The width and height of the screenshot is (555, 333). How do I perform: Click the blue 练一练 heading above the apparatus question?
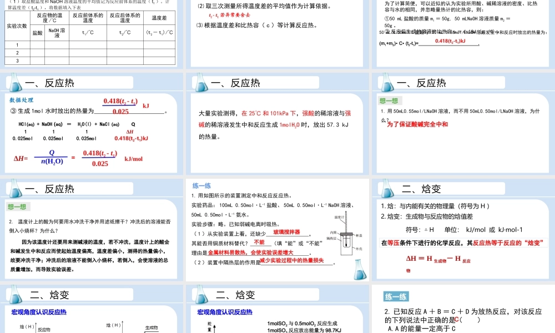tap(202, 186)
